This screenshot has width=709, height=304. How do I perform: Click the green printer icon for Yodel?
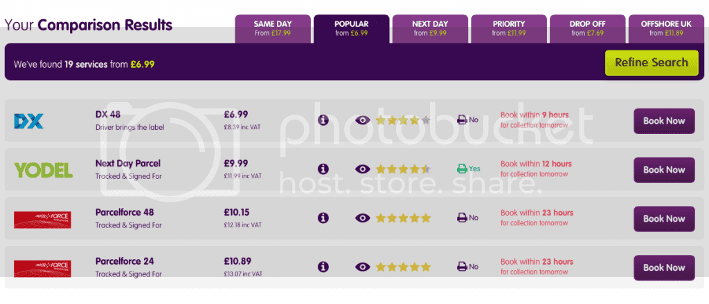pos(462,169)
